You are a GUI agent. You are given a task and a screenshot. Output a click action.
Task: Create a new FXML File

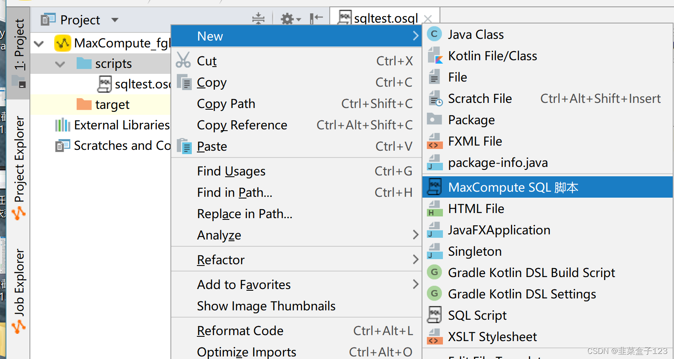(548, 141)
